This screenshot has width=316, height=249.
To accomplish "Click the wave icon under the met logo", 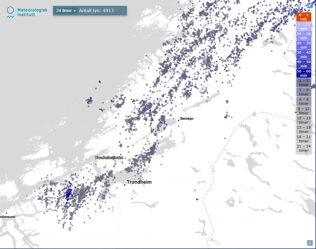I will point(10,17).
